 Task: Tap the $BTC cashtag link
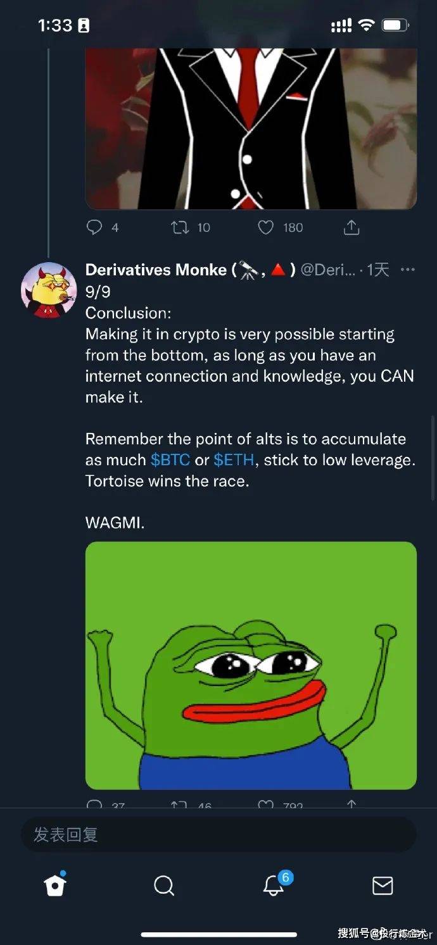(x=170, y=460)
